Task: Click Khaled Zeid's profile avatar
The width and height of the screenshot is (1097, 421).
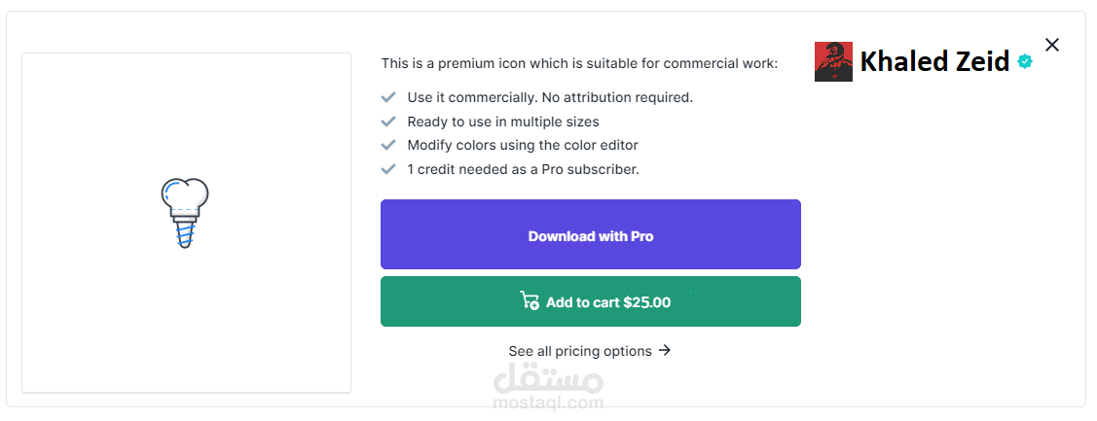Action: click(x=833, y=62)
